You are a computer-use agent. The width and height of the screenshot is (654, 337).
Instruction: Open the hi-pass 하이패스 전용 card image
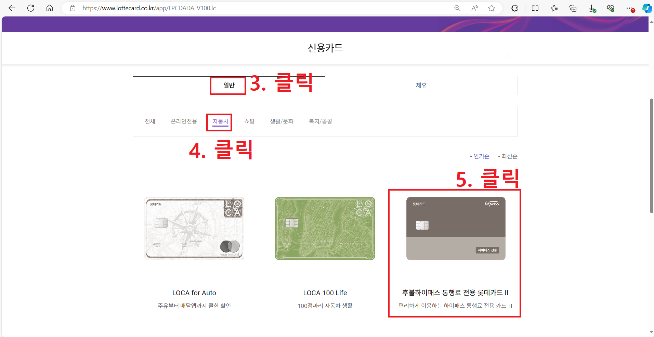[456, 229]
